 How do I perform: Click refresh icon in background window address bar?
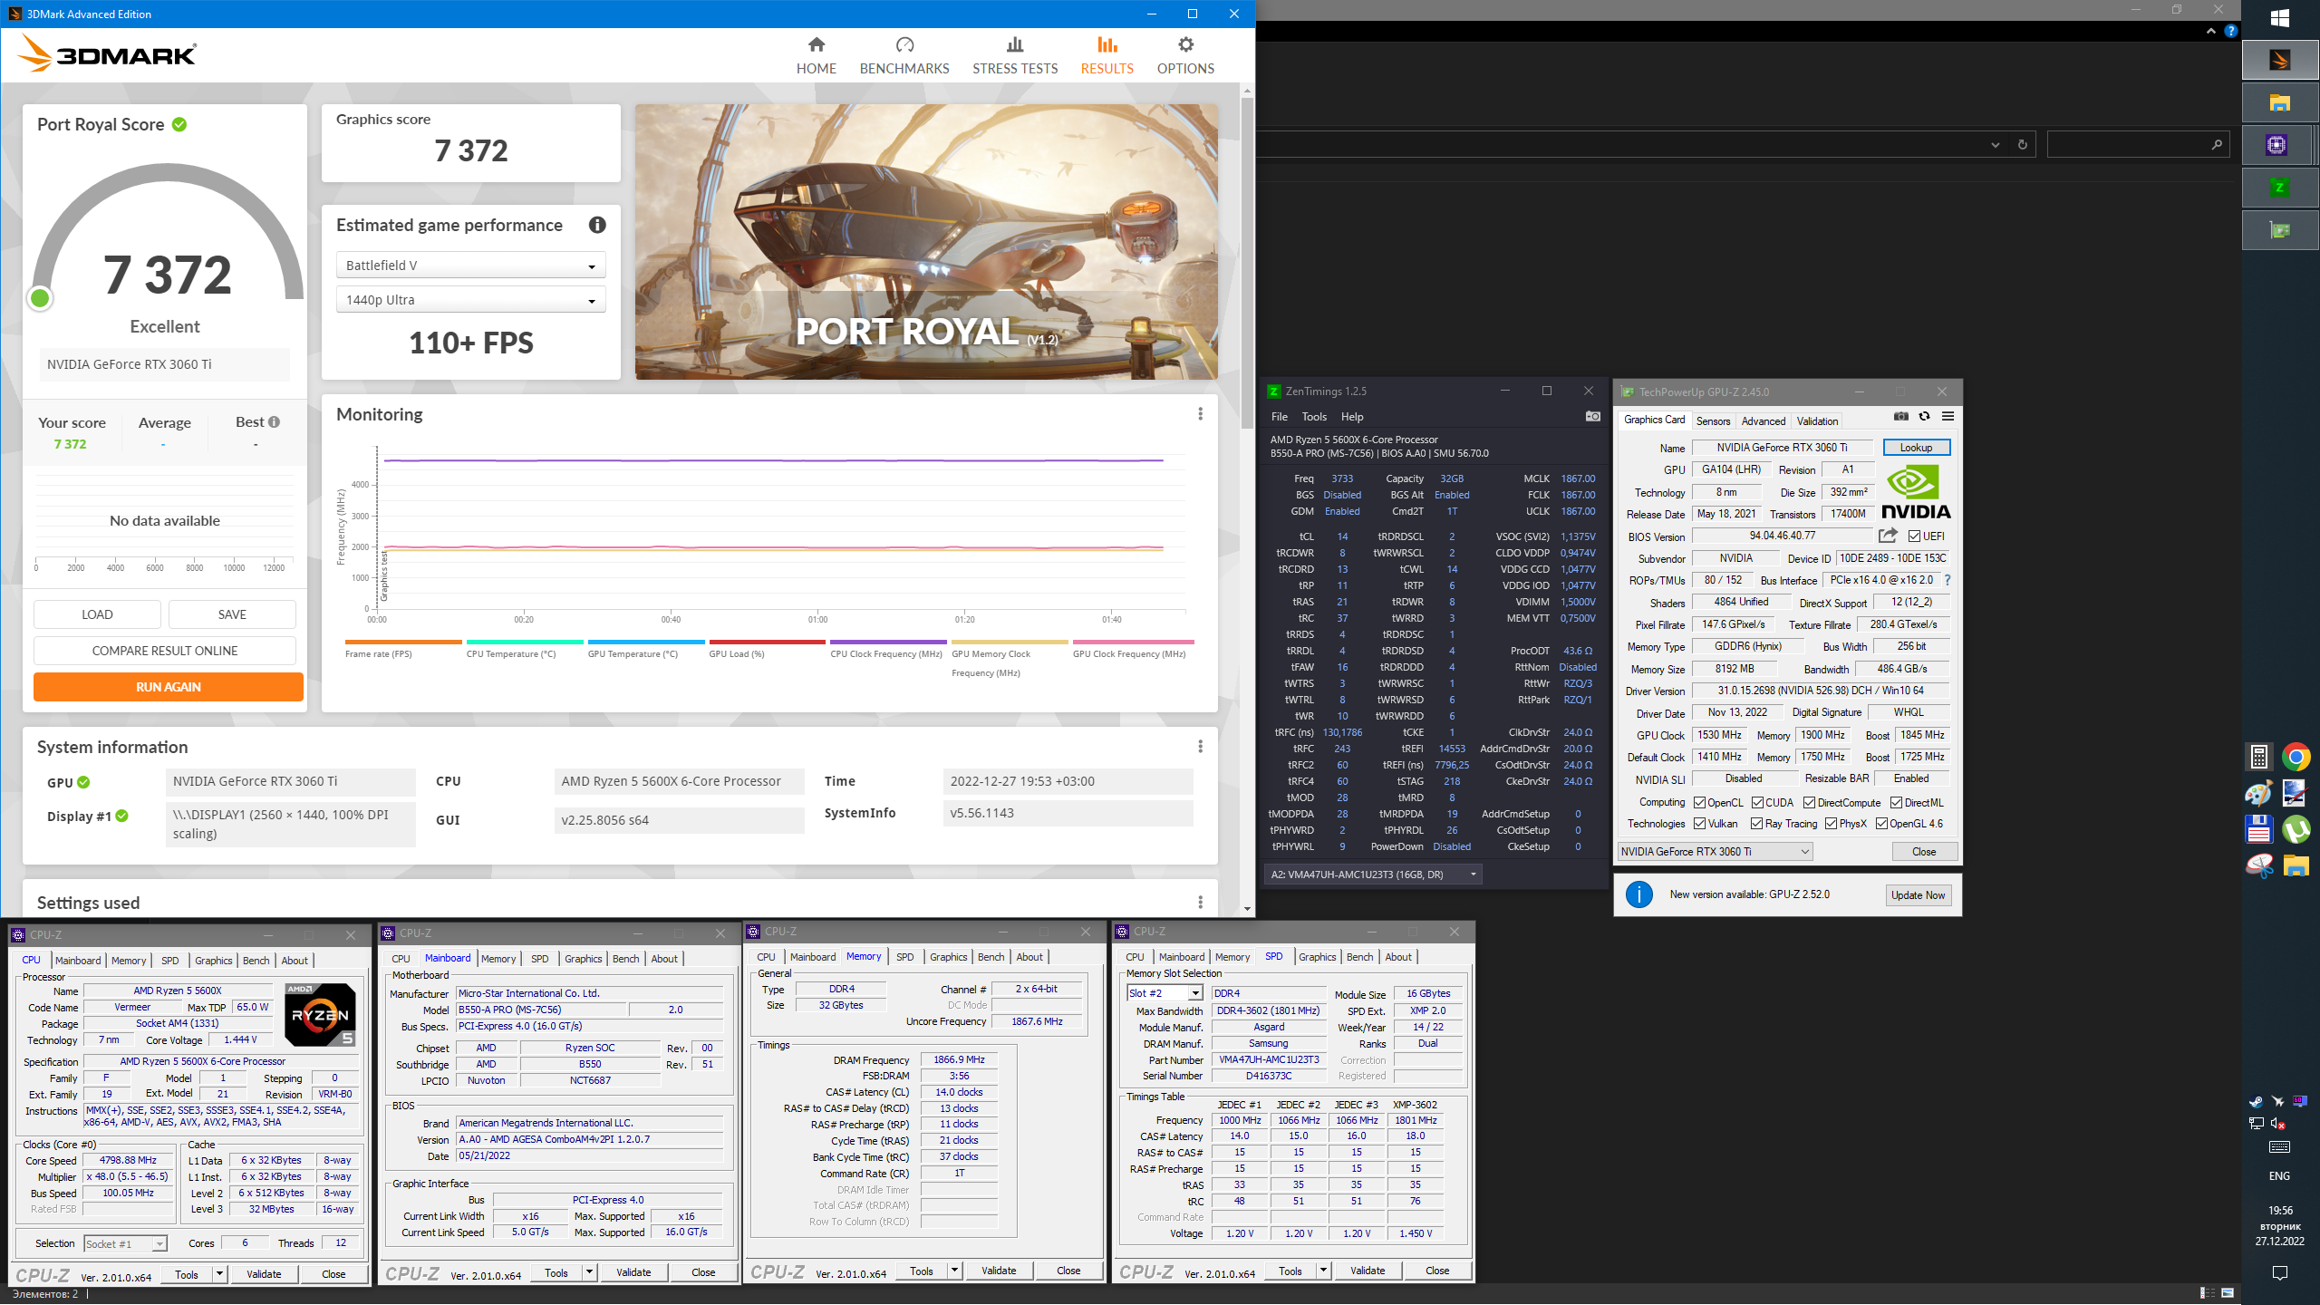(x=2022, y=144)
